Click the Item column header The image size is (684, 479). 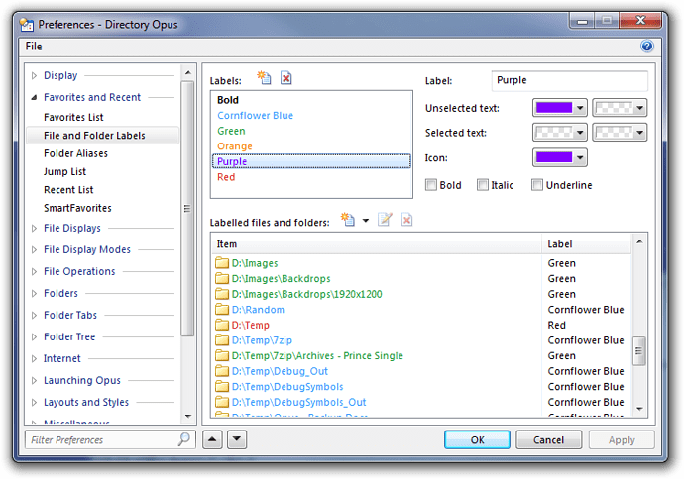(377, 244)
